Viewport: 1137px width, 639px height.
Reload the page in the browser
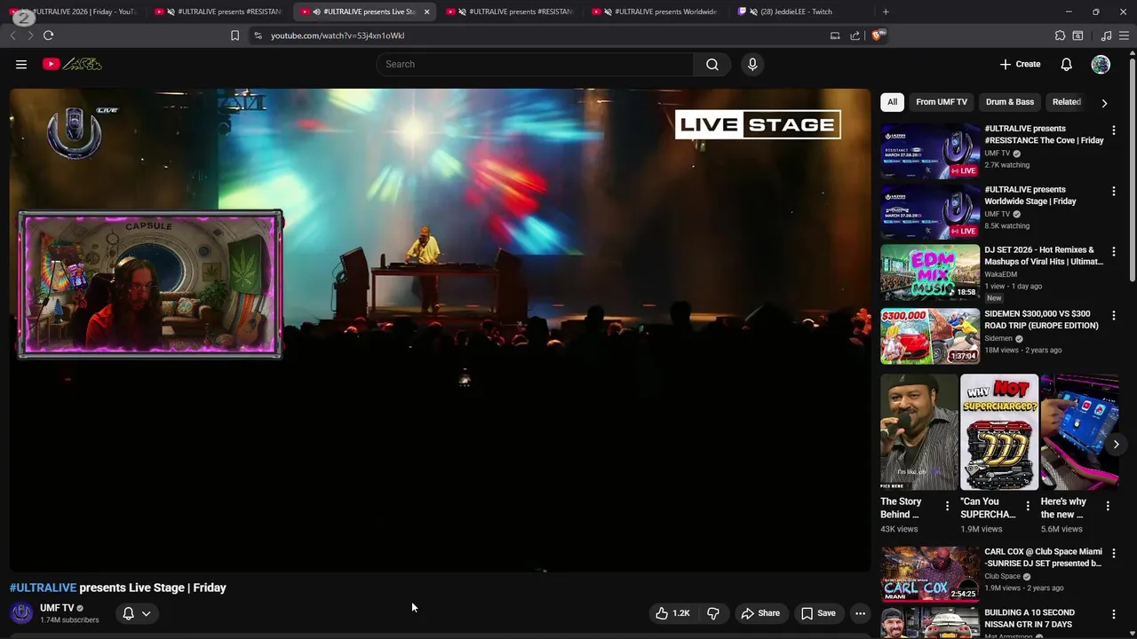point(48,35)
